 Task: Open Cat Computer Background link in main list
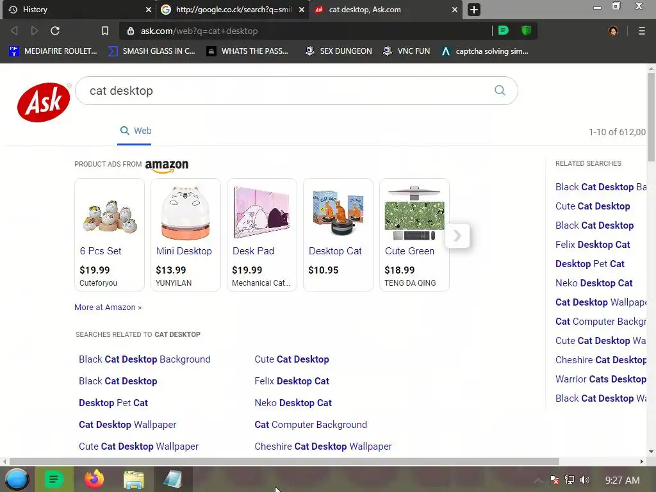pyautogui.click(x=311, y=425)
